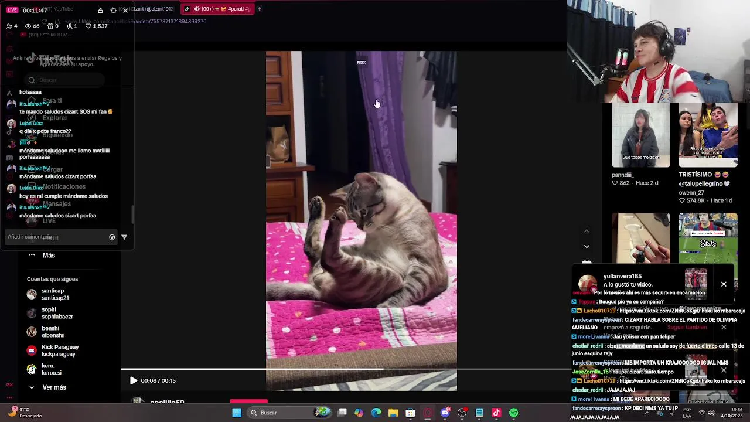Open OBS Studio from taskbar
This screenshot has height=422, width=750.
[462, 413]
